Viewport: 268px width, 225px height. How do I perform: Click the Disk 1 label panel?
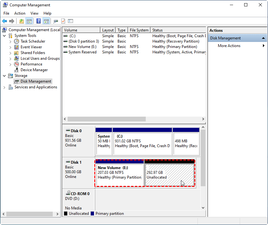(x=79, y=173)
